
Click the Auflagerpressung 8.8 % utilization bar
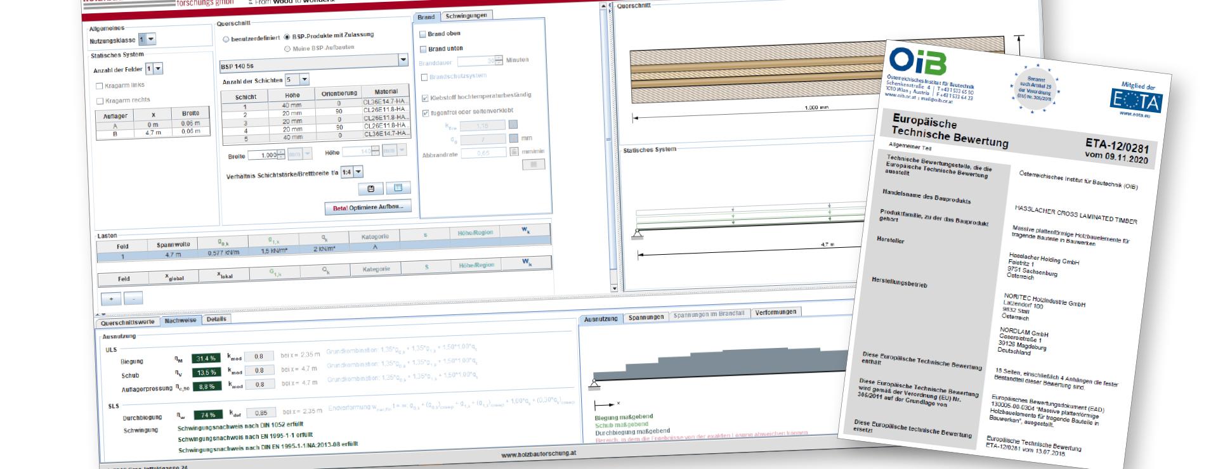tap(207, 387)
